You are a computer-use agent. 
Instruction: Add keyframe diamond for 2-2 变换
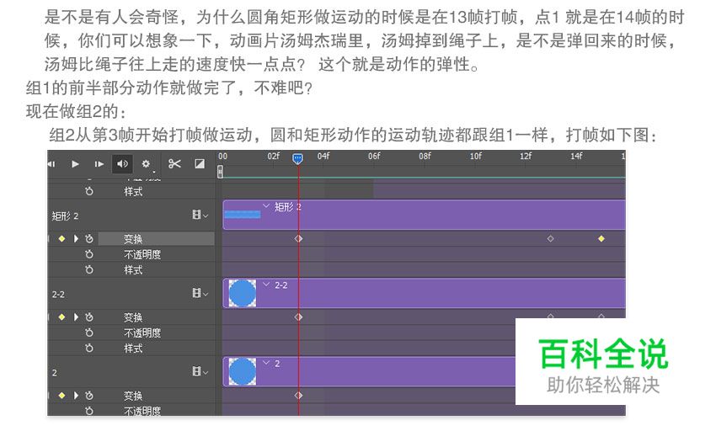61,317
